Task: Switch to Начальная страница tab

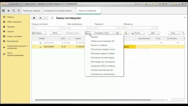Action: tap(31, 11)
